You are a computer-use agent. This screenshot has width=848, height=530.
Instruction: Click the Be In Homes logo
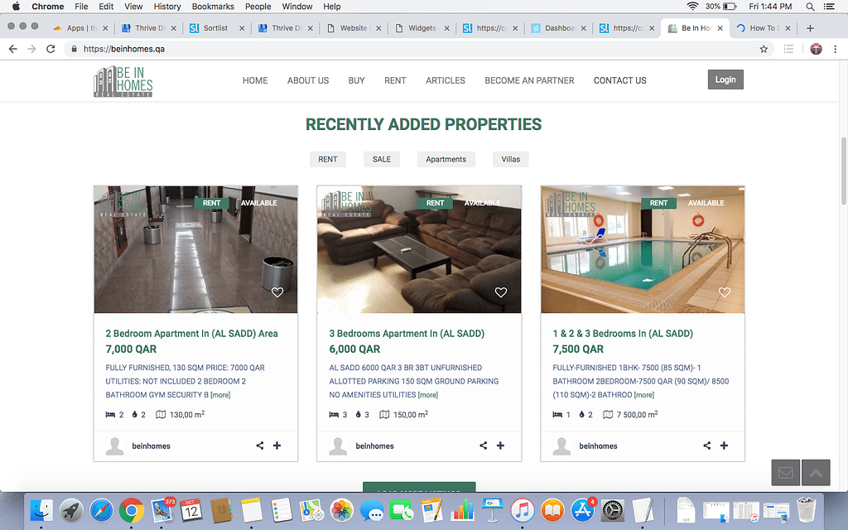click(x=123, y=81)
